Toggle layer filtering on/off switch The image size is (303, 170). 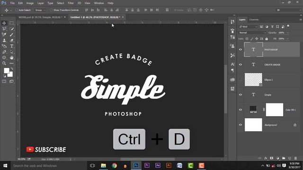288,26
